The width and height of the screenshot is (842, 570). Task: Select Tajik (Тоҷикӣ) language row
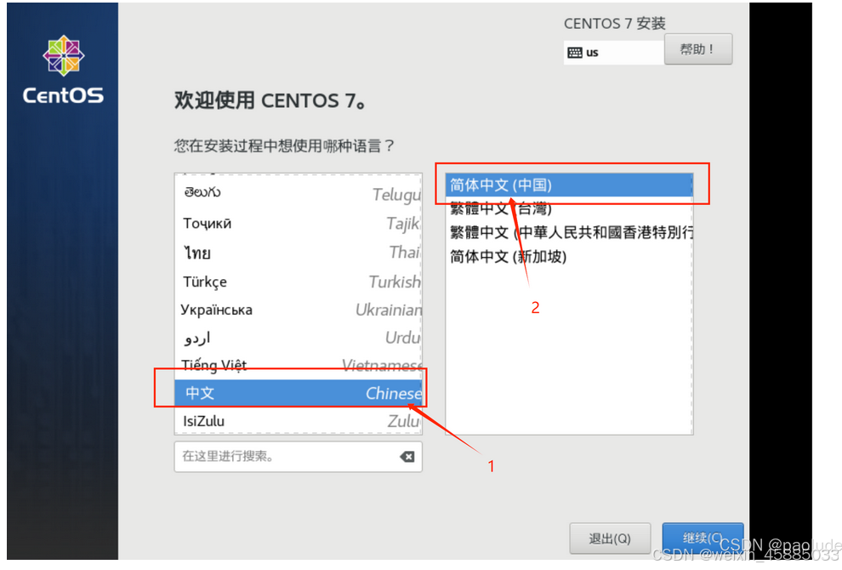pos(298,223)
